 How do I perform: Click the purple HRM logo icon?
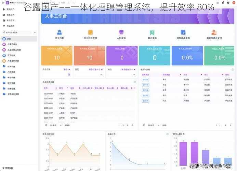point(8,3)
